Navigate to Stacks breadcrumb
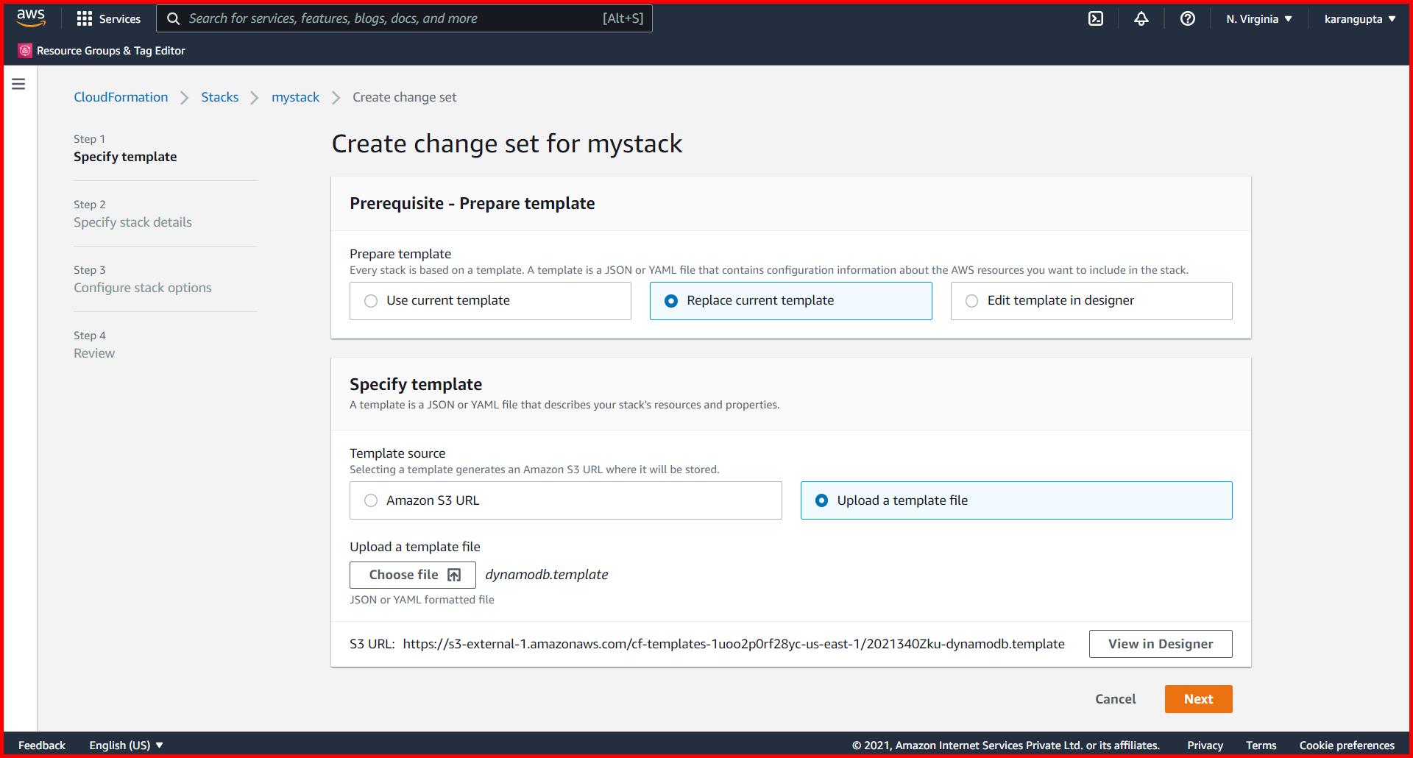Screen dimensions: 1413x758 pyautogui.click(x=220, y=96)
